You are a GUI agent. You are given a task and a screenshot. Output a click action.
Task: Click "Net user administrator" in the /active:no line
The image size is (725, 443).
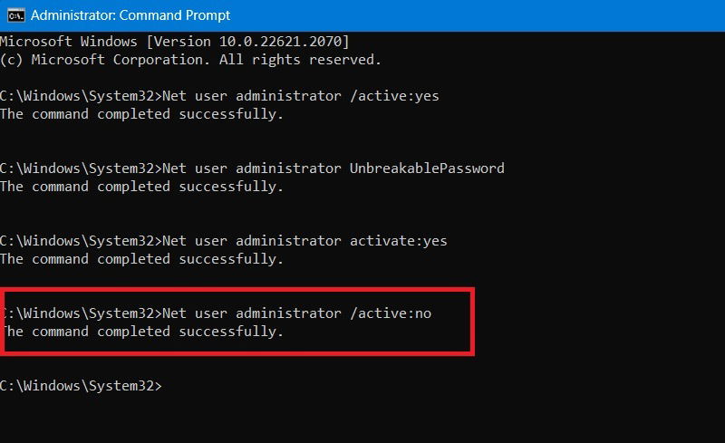point(251,313)
